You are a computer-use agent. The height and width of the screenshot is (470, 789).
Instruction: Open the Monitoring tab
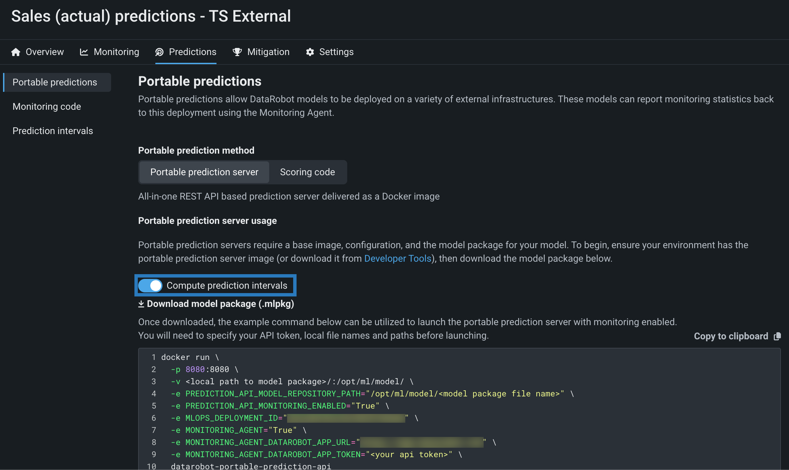116,52
